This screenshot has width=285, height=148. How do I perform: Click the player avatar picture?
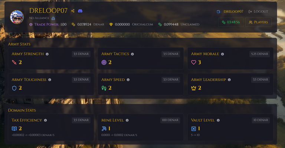pos(17,17)
